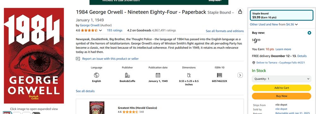Open the Quantity dropdown

[x=282, y=79]
